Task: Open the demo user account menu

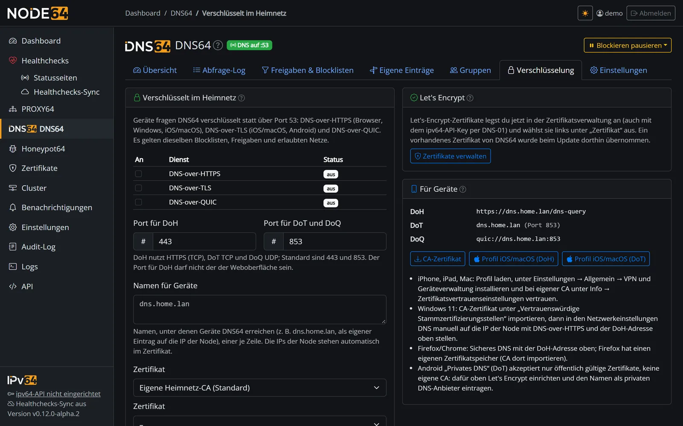Action: pos(610,13)
